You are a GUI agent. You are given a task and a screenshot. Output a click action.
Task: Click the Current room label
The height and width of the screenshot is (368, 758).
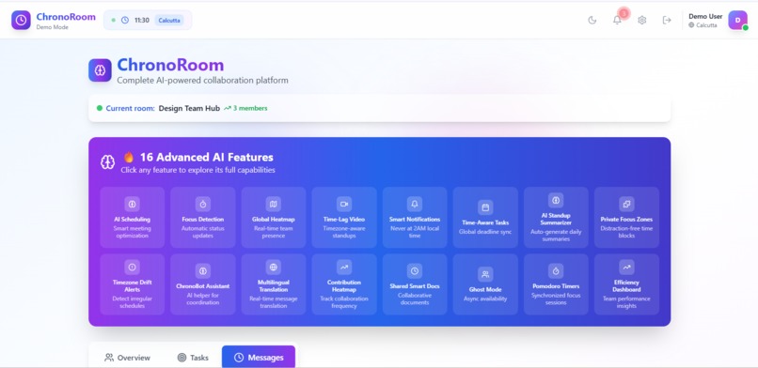coord(130,109)
